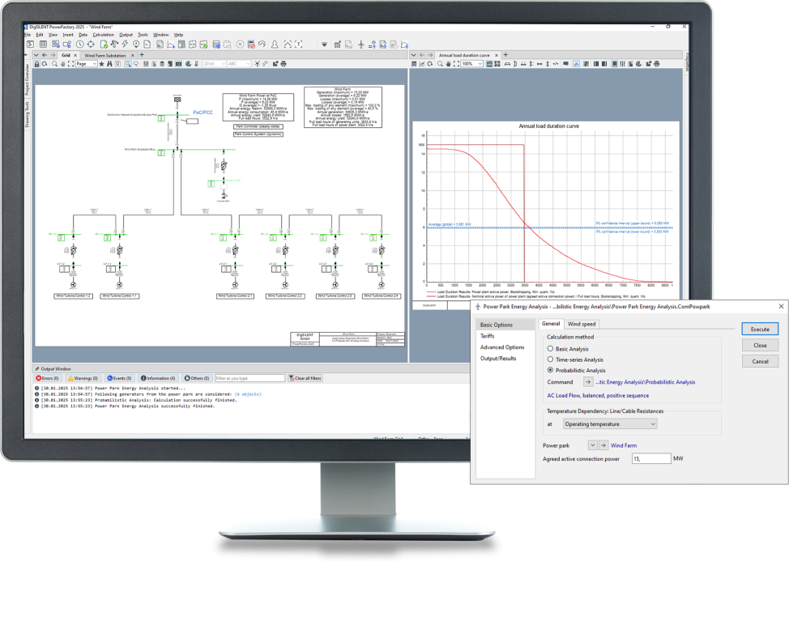Screen dimensions: 810x638
Task: Toggle the lock icon in the Grid toolbar
Action: click(36, 64)
